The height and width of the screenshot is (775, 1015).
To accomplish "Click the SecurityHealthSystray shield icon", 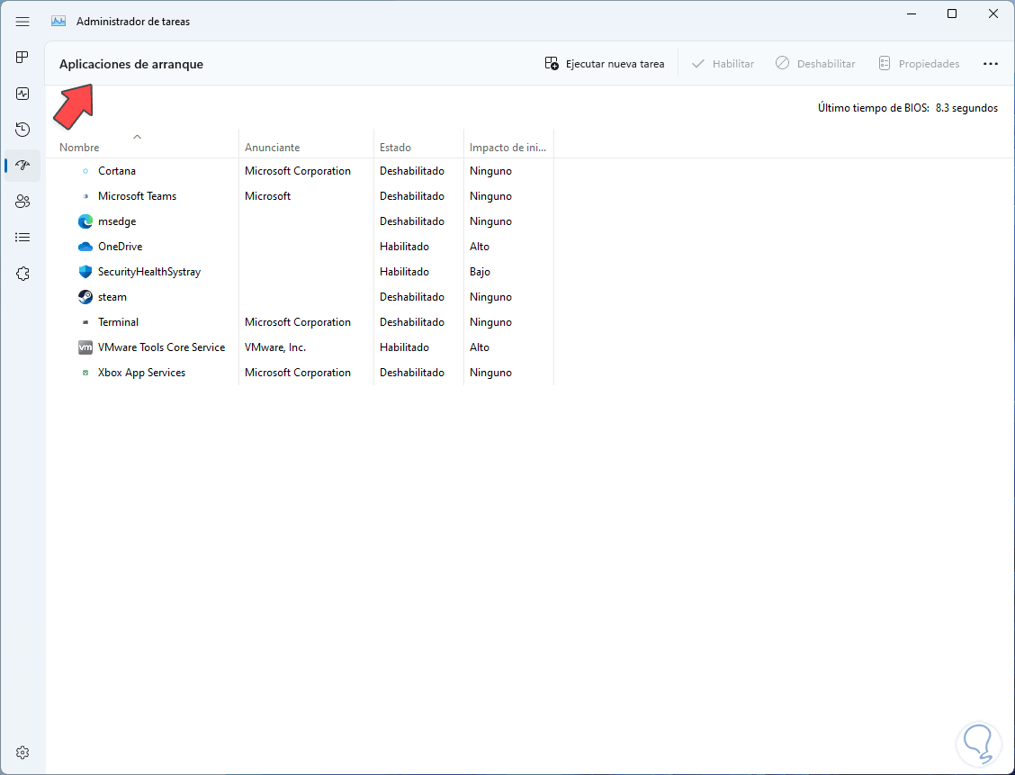I will pyautogui.click(x=85, y=272).
